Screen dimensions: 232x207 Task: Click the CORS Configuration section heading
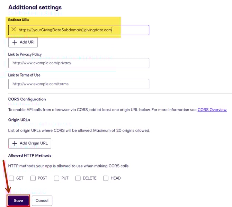(27, 99)
